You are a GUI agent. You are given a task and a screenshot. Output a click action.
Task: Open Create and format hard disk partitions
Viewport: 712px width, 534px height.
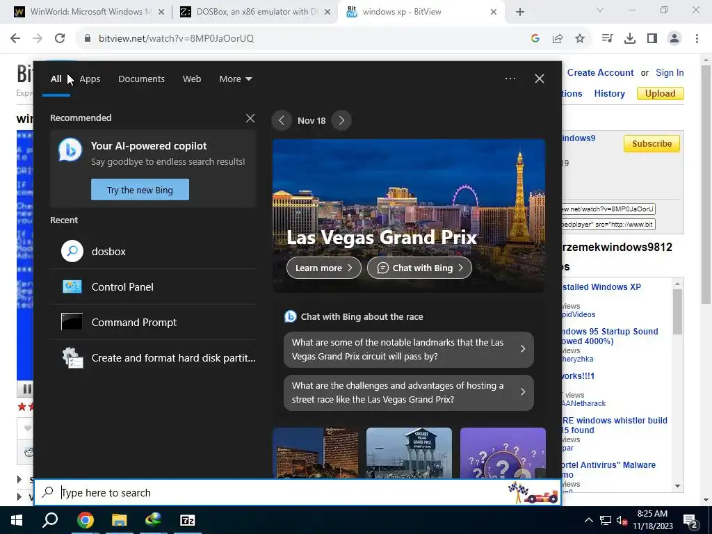(153, 357)
